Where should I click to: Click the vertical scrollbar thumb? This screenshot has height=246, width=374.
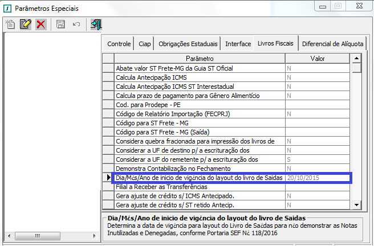[356, 68]
